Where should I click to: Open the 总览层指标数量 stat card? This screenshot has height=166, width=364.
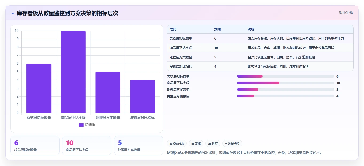click(35, 145)
